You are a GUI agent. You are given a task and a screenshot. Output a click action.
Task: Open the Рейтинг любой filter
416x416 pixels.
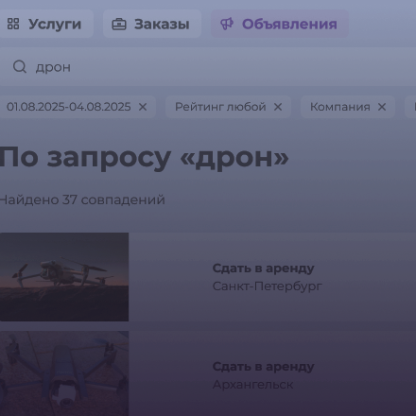220,107
